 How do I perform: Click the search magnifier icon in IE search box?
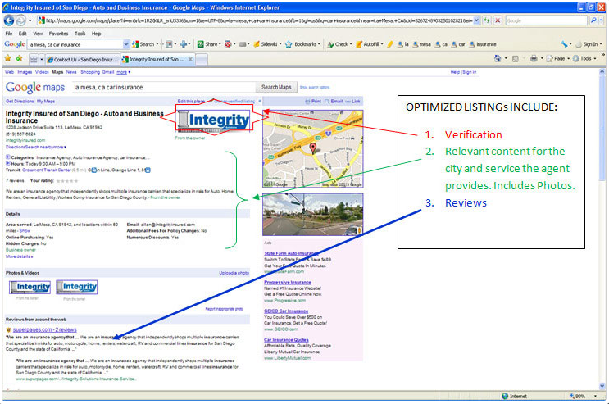click(x=593, y=20)
